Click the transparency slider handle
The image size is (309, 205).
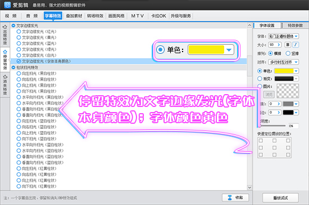pos(260,125)
